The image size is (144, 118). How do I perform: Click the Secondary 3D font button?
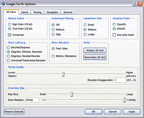click(x=95, y=57)
